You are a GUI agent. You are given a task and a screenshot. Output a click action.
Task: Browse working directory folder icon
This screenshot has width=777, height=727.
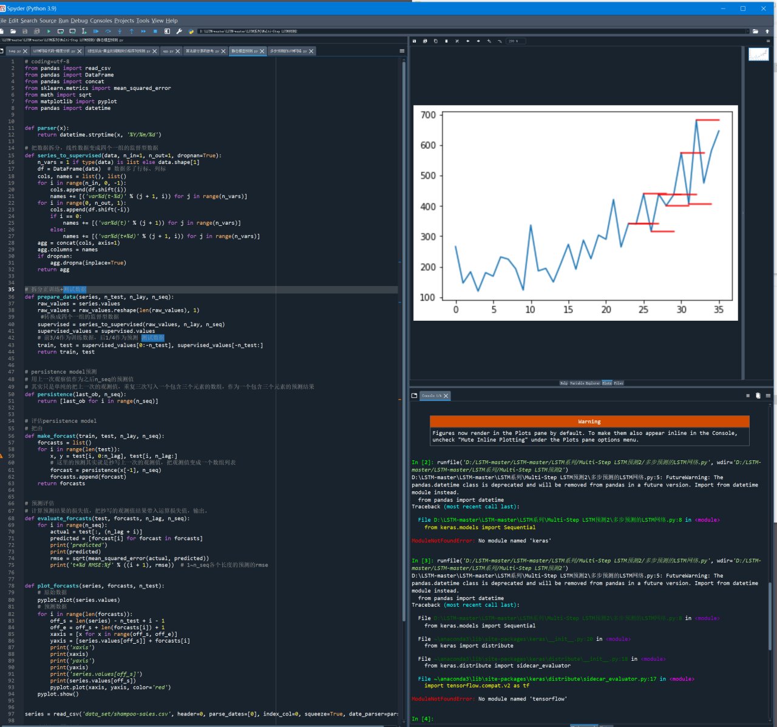(x=755, y=31)
